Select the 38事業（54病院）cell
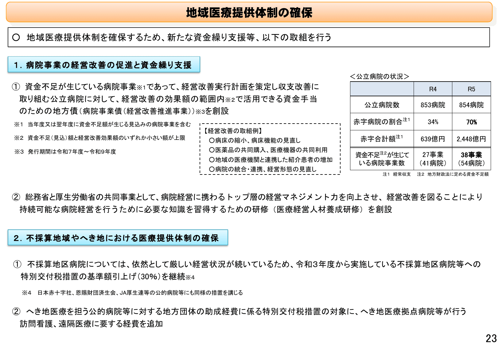Viewport: 499px width, 345px height. pos(472,159)
